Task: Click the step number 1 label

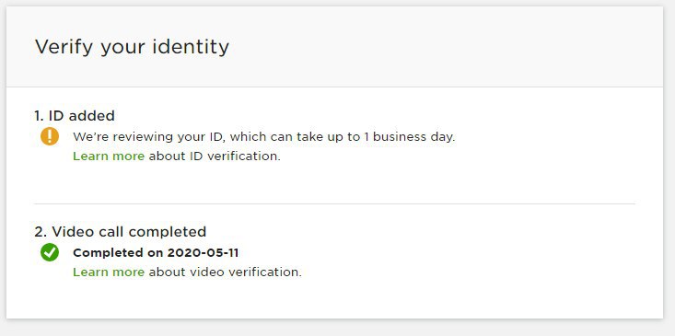Action: coord(40,116)
